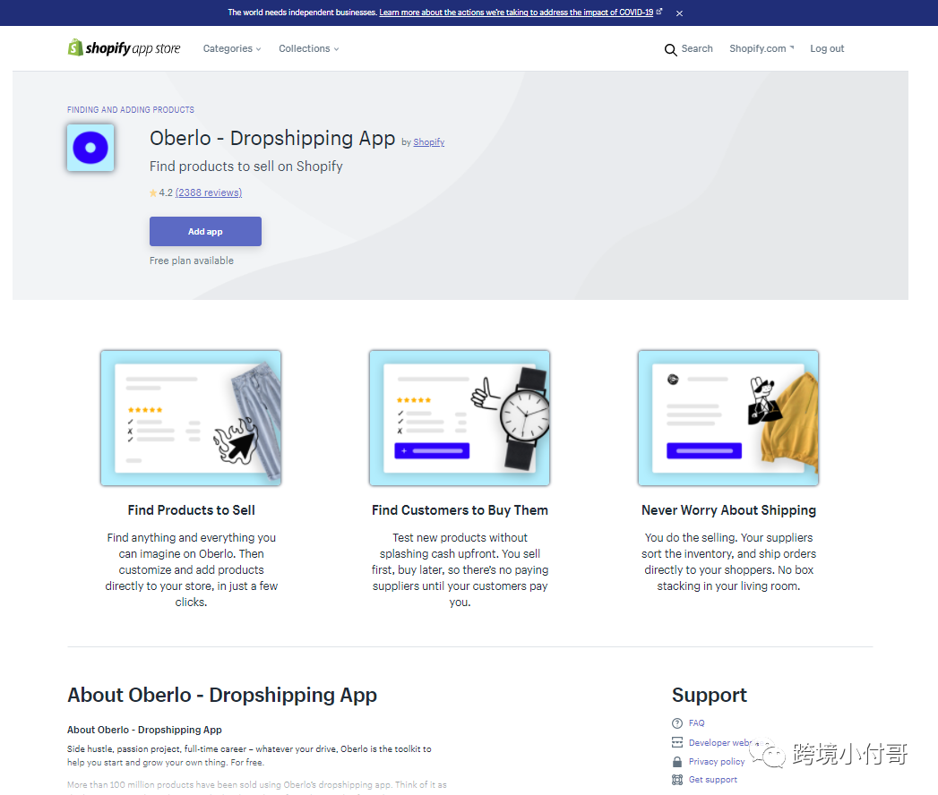Dismiss the COVID-19 announcement banner

(679, 13)
